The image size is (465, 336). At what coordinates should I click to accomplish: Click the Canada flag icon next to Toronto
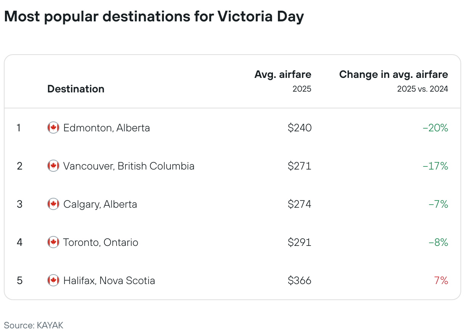(x=53, y=242)
